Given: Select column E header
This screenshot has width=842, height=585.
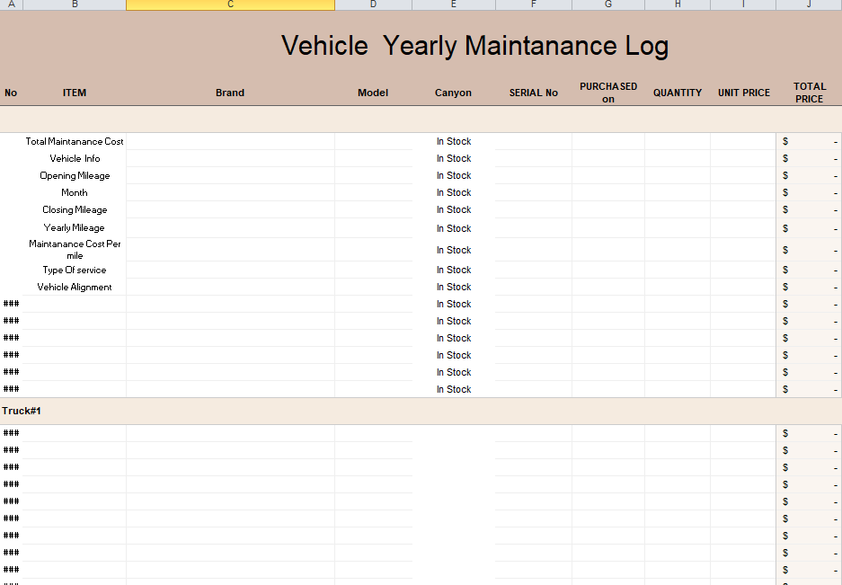Looking at the screenshot, I should point(453,4).
